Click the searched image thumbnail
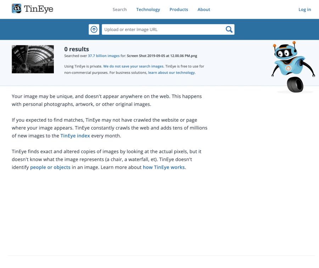Viewport: 319px width, 268px height. click(33, 59)
